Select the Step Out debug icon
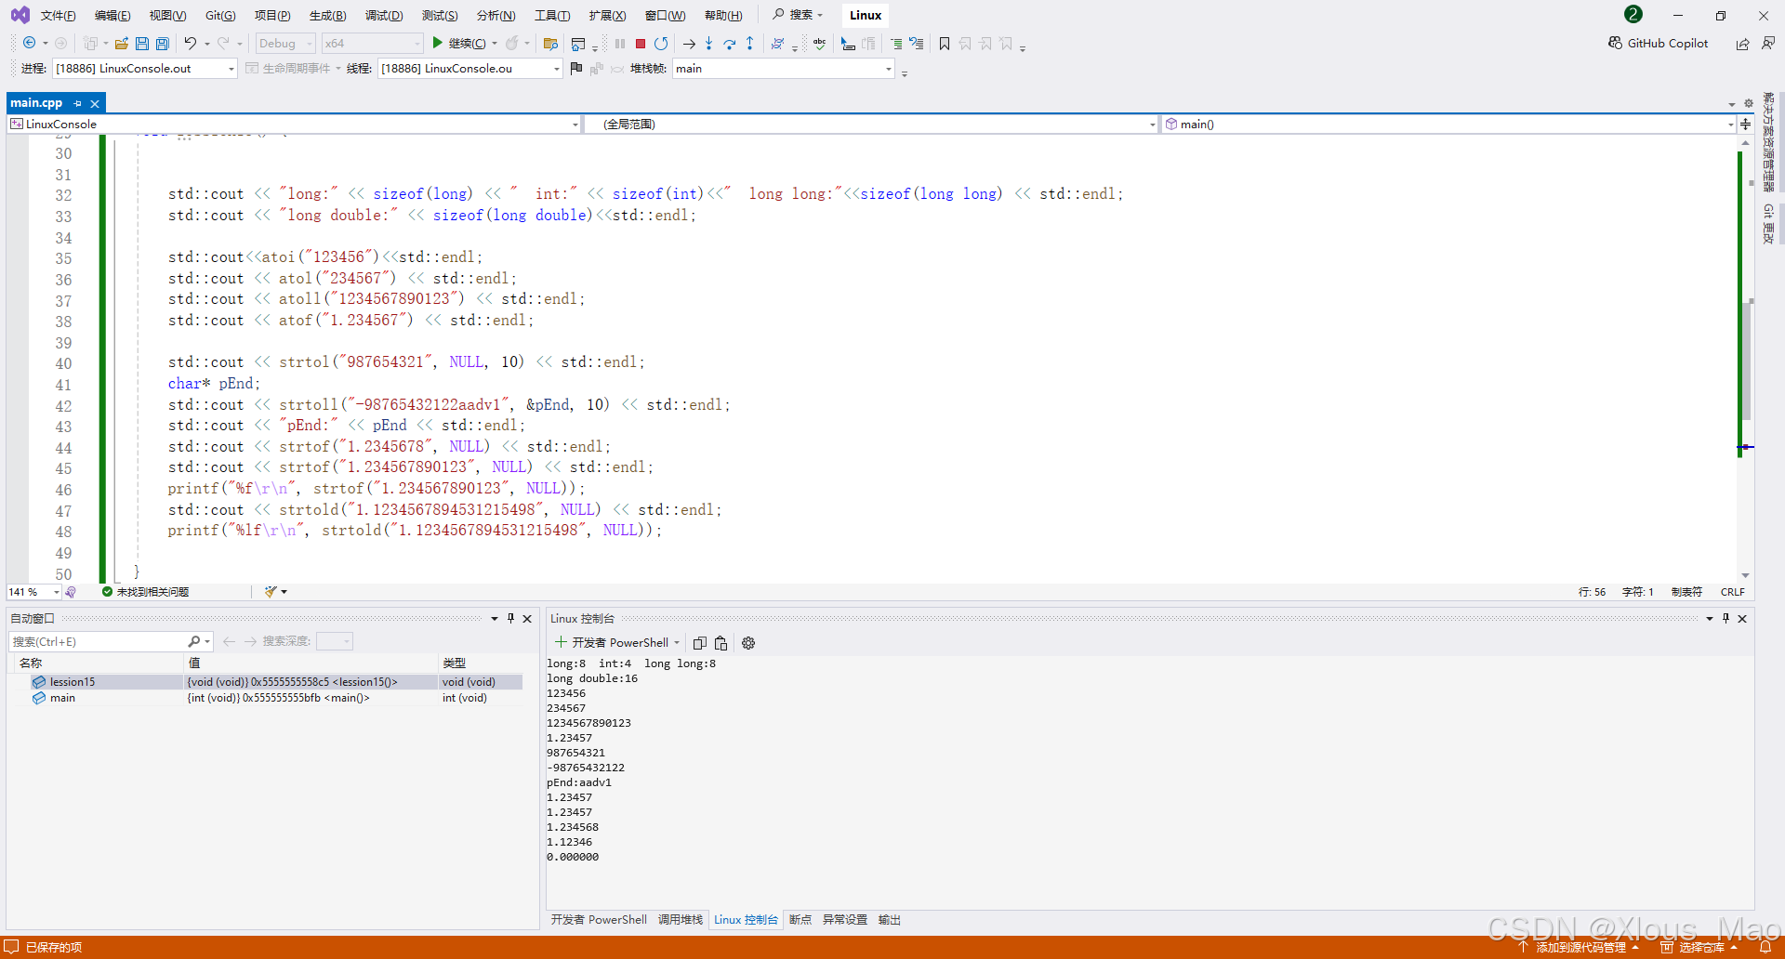 point(751,44)
